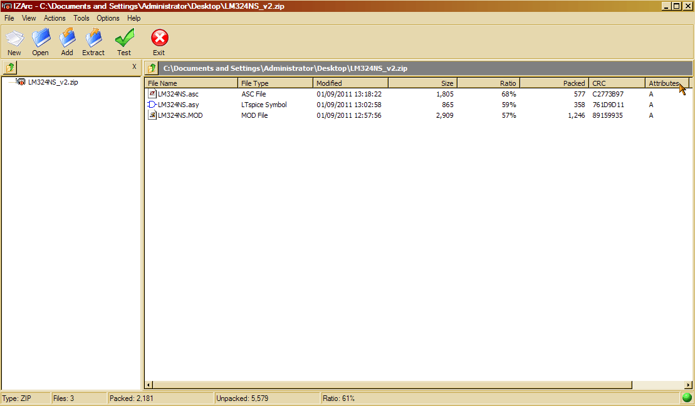Sort by CRC column header
This screenshot has height=406, width=695.
617,83
